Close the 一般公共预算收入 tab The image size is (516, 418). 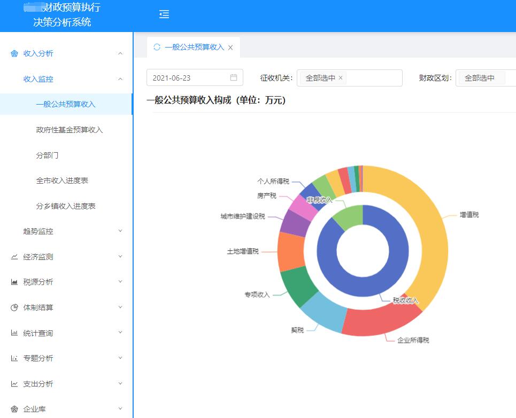pos(230,48)
